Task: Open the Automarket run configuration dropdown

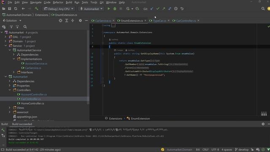Action: (x=91, y=9)
